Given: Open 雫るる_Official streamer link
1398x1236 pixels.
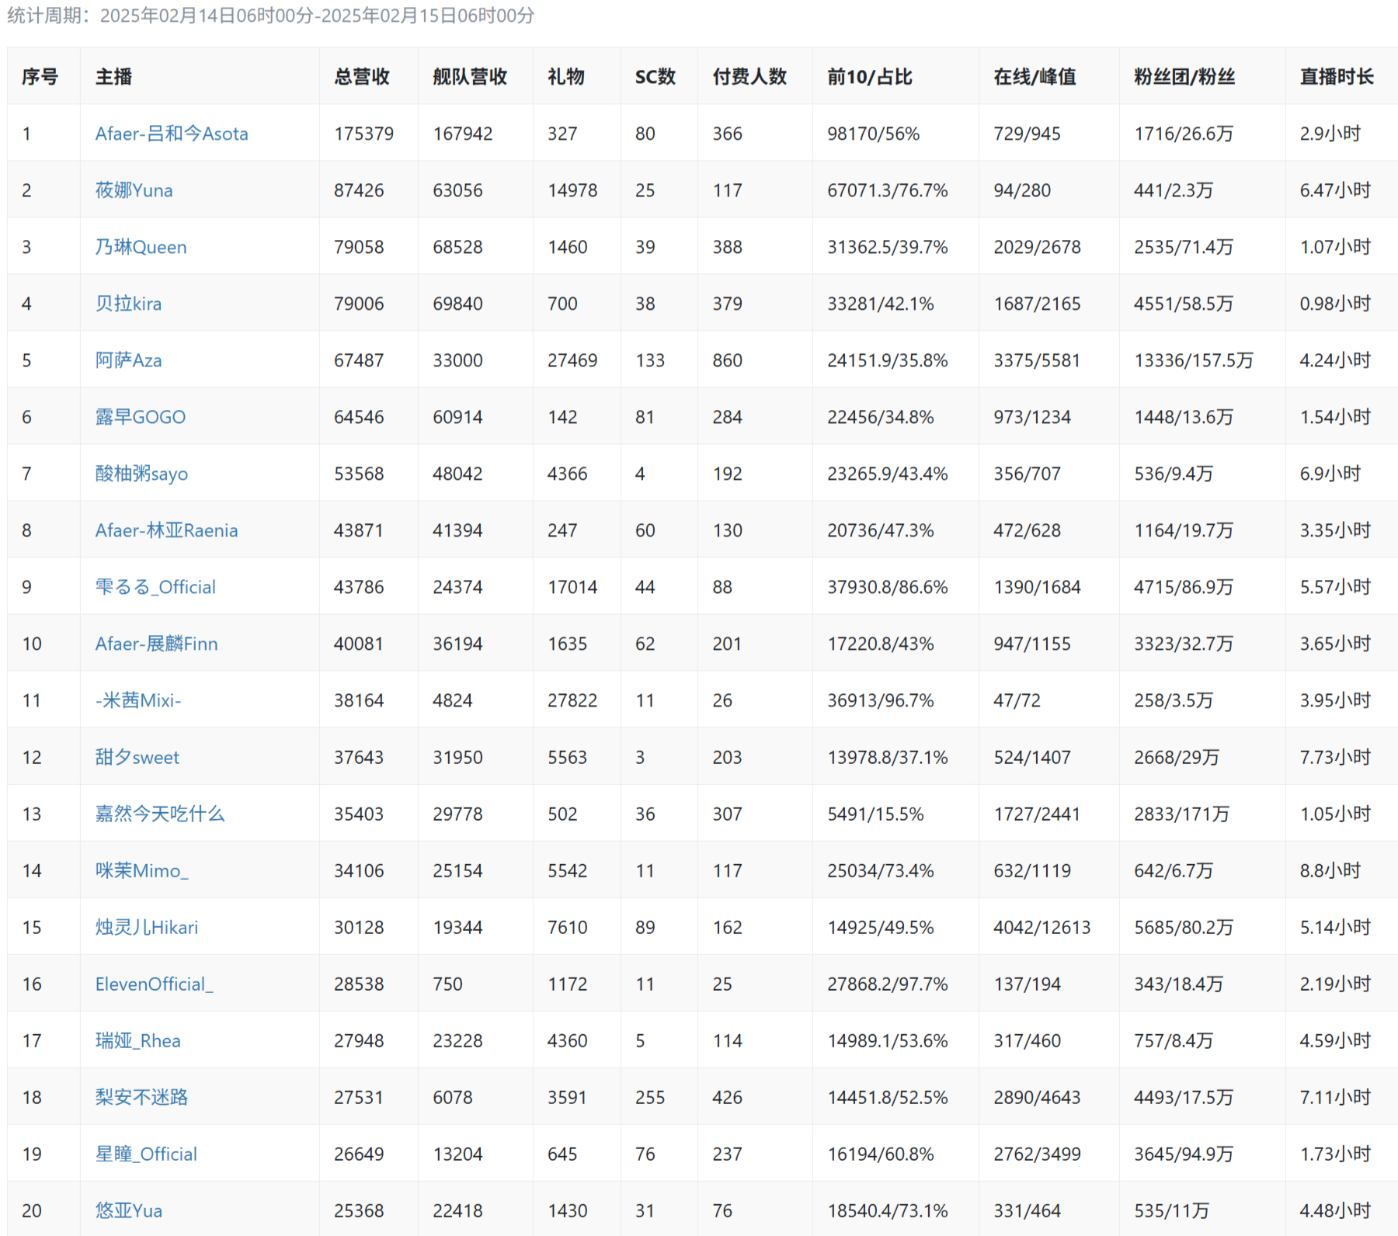Looking at the screenshot, I should pos(155,587).
